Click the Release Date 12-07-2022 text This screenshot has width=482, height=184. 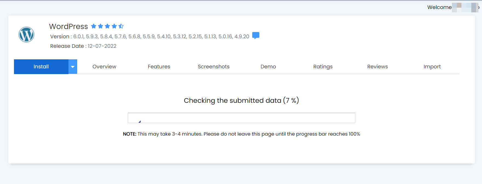point(83,46)
